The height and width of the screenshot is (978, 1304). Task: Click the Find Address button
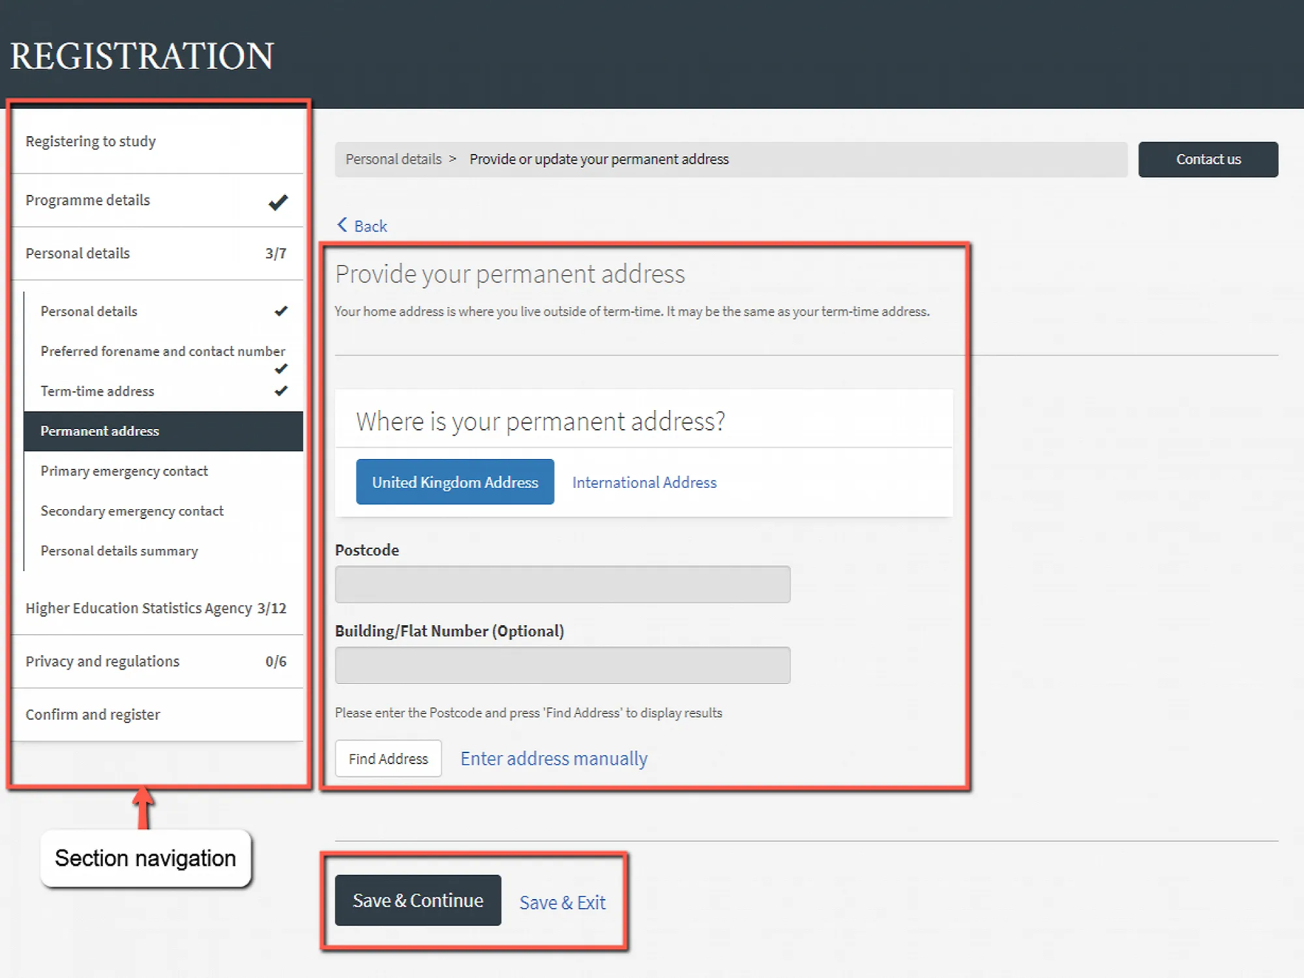pos(388,758)
